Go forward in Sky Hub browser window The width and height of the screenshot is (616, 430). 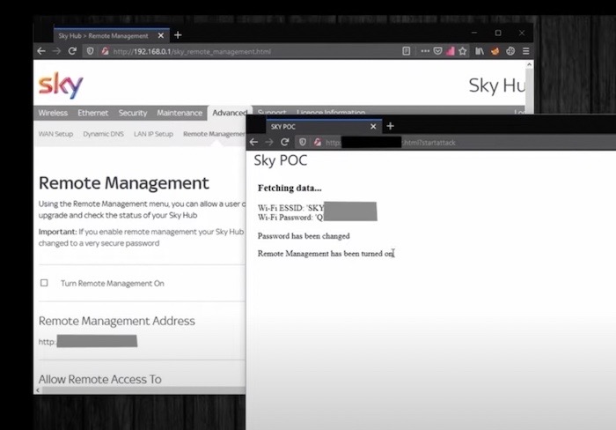click(56, 51)
